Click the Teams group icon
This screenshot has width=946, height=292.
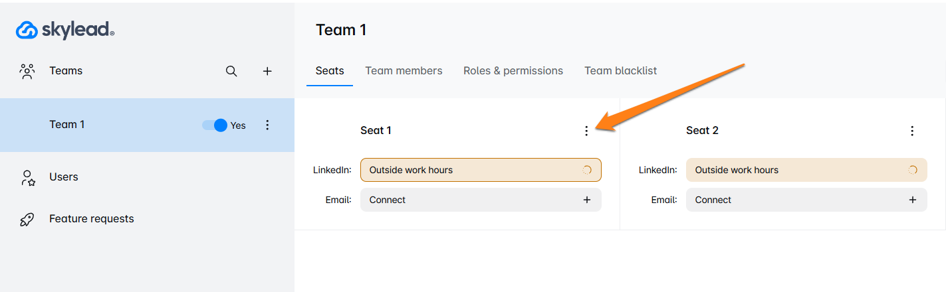(x=27, y=71)
